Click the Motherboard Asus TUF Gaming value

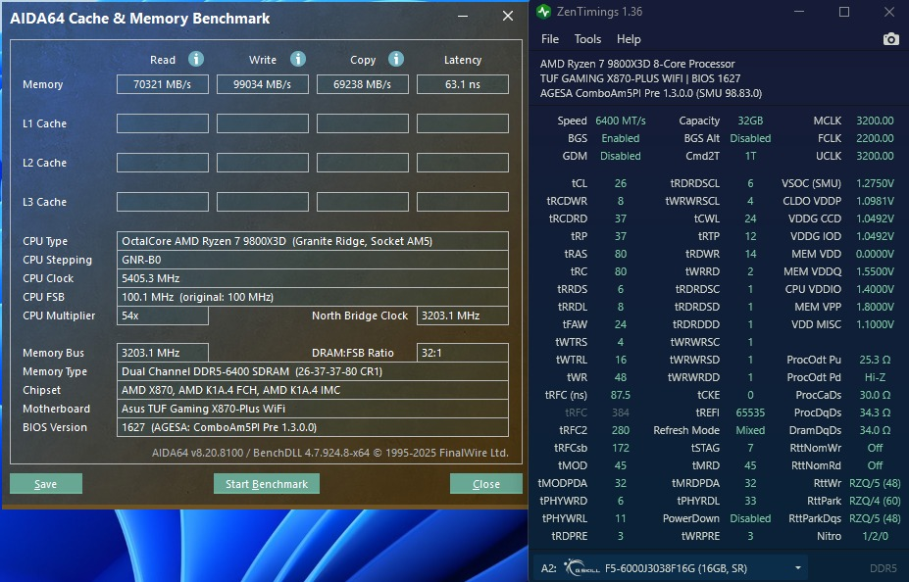313,409
